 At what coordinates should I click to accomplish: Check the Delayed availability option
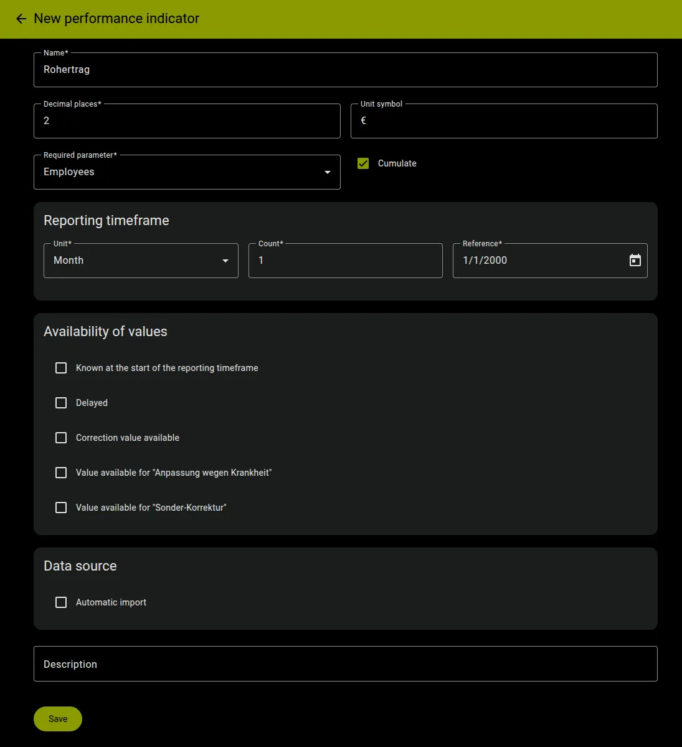pos(60,403)
